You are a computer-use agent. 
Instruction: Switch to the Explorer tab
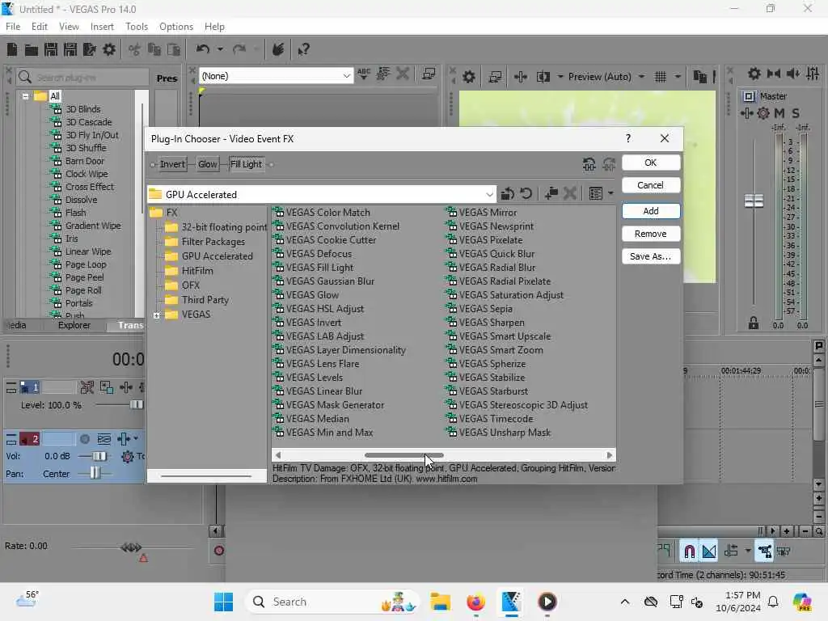point(74,325)
